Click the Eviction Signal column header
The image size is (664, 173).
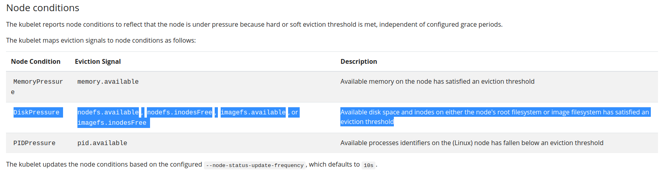[x=98, y=61]
